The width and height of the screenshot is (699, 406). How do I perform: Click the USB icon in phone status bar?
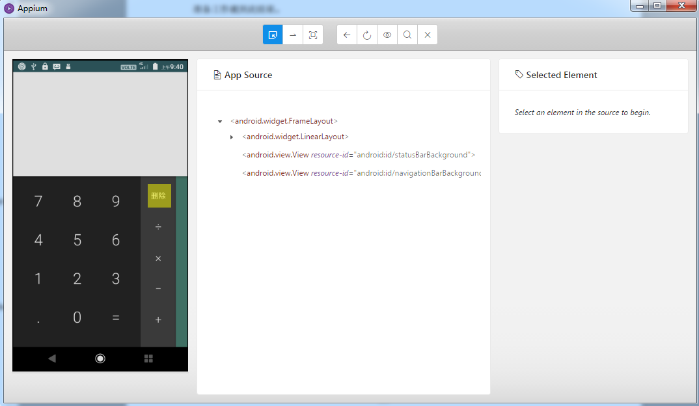tap(33, 66)
